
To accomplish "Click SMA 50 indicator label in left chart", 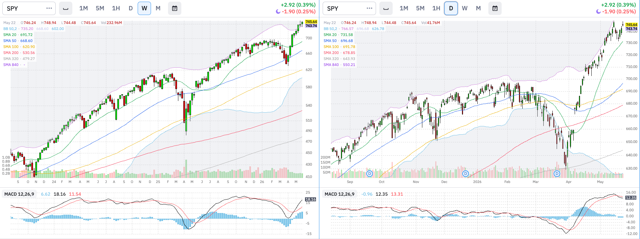I will (10, 41).
